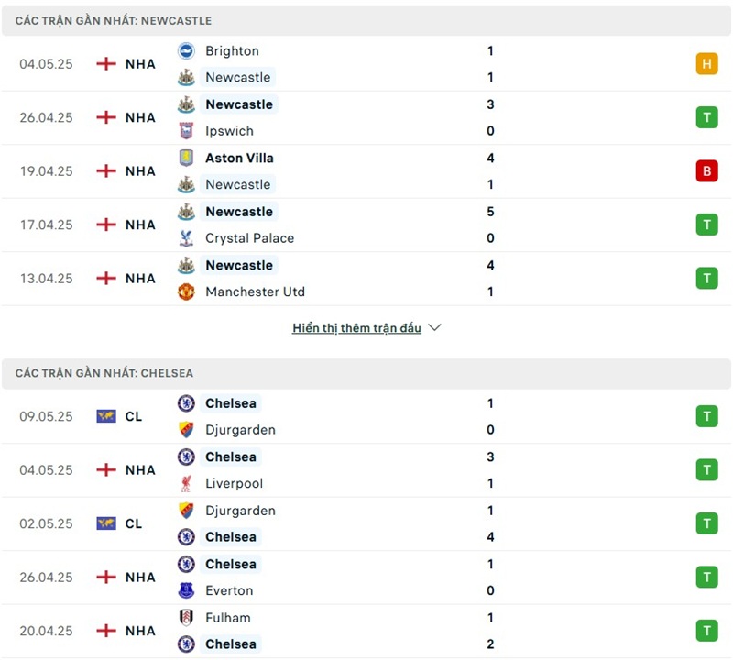
Task: Click the red B loss result badge
Action: tap(706, 171)
